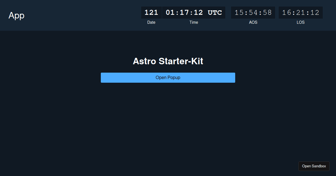Viewport: 336px width, 176px height.
Task: Click the AOS label text
Action: (x=253, y=22)
